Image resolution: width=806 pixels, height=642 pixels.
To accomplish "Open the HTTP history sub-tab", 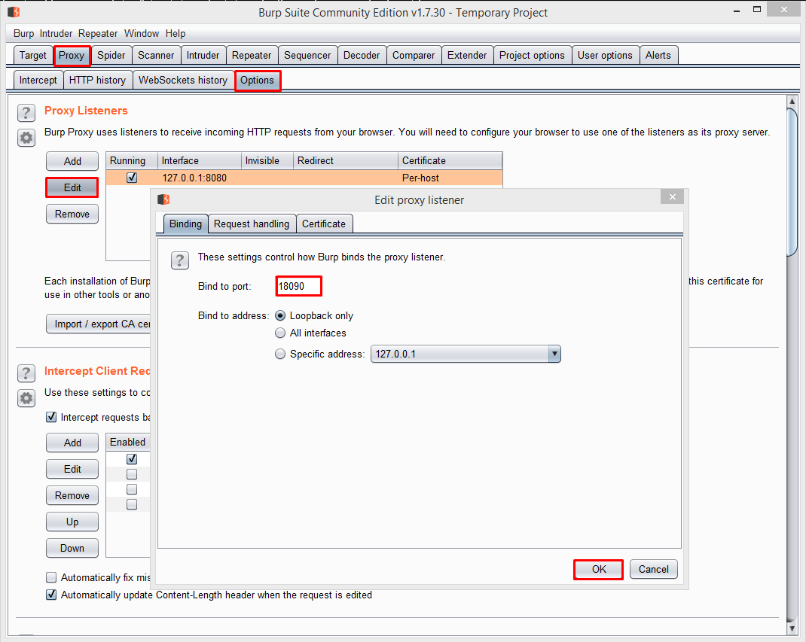I will (x=97, y=80).
